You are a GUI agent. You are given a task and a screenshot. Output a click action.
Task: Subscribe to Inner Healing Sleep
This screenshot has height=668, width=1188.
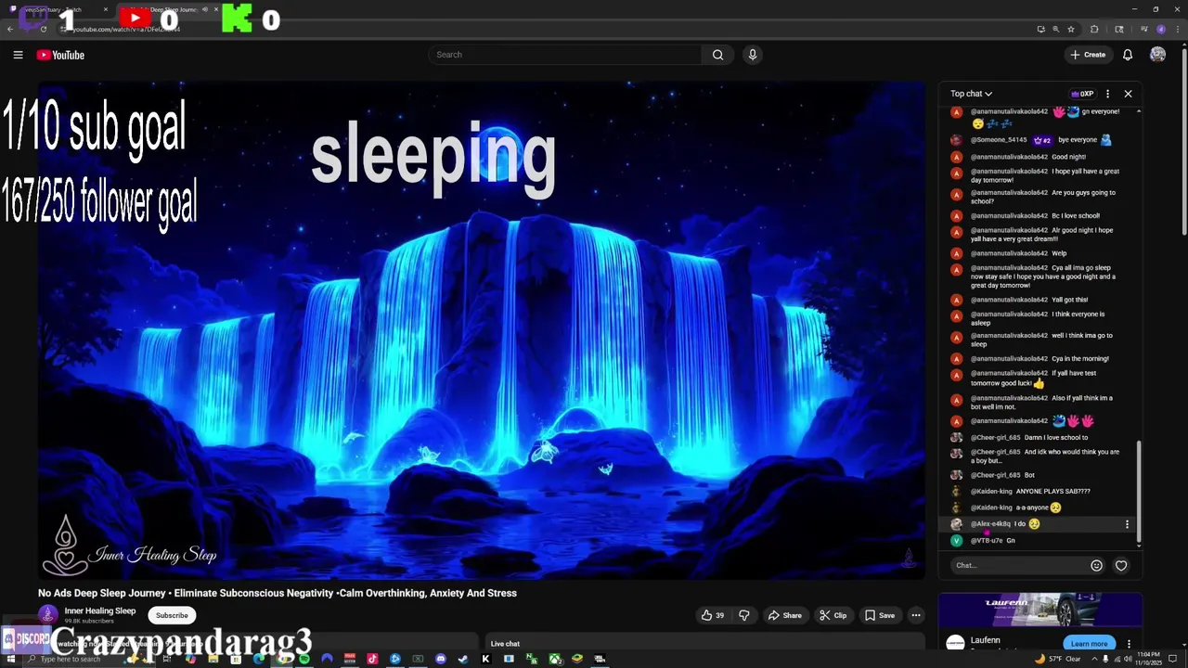pos(172,615)
